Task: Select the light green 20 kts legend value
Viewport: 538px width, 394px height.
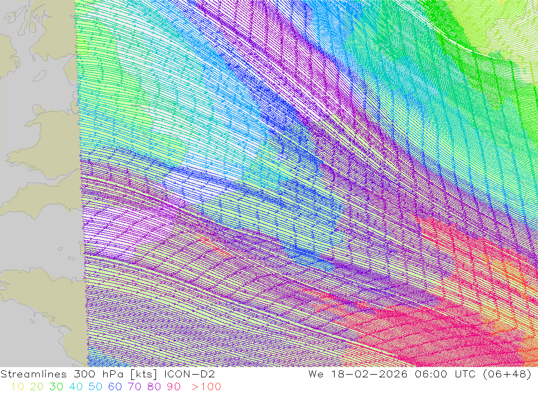Action: [37, 387]
